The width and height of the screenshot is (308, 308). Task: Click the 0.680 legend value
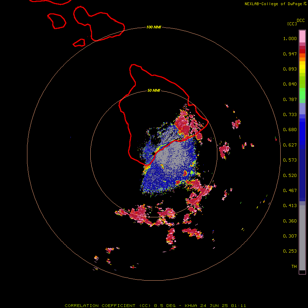(x=290, y=130)
